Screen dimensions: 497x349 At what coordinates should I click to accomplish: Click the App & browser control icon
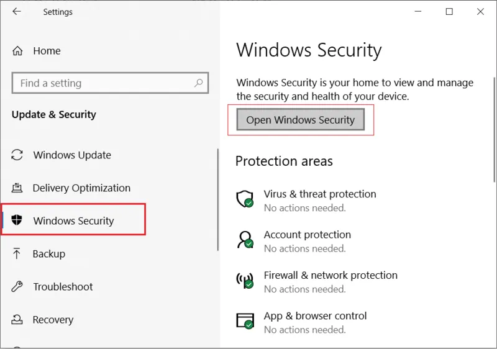click(245, 321)
